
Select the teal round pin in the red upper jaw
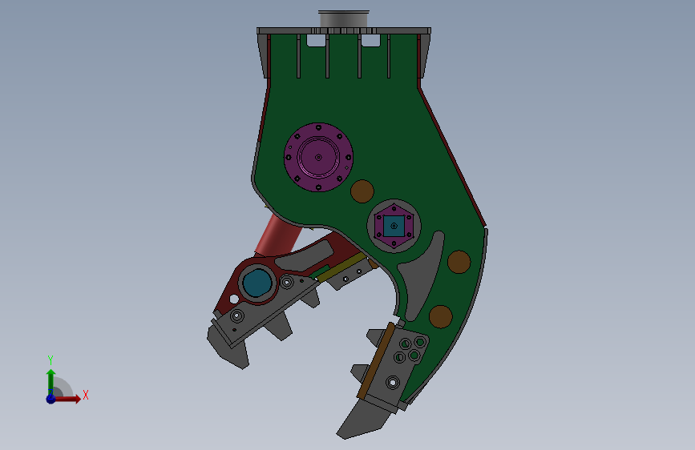pos(257,283)
